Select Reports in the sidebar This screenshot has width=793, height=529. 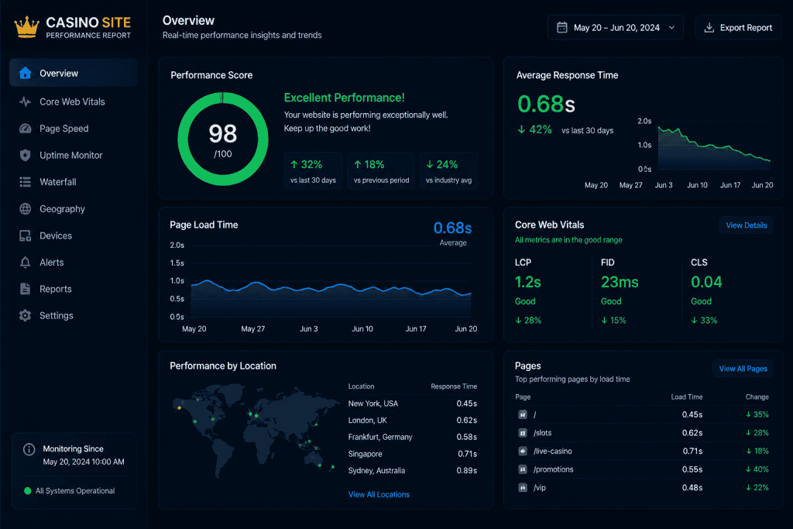click(74, 289)
